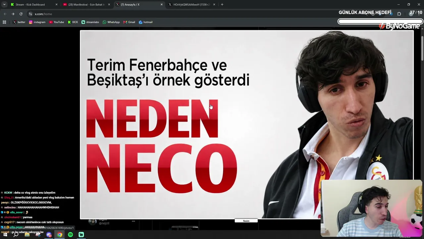Select the Anasayfa / X tab
This screenshot has width=424, height=239.
pos(139,5)
